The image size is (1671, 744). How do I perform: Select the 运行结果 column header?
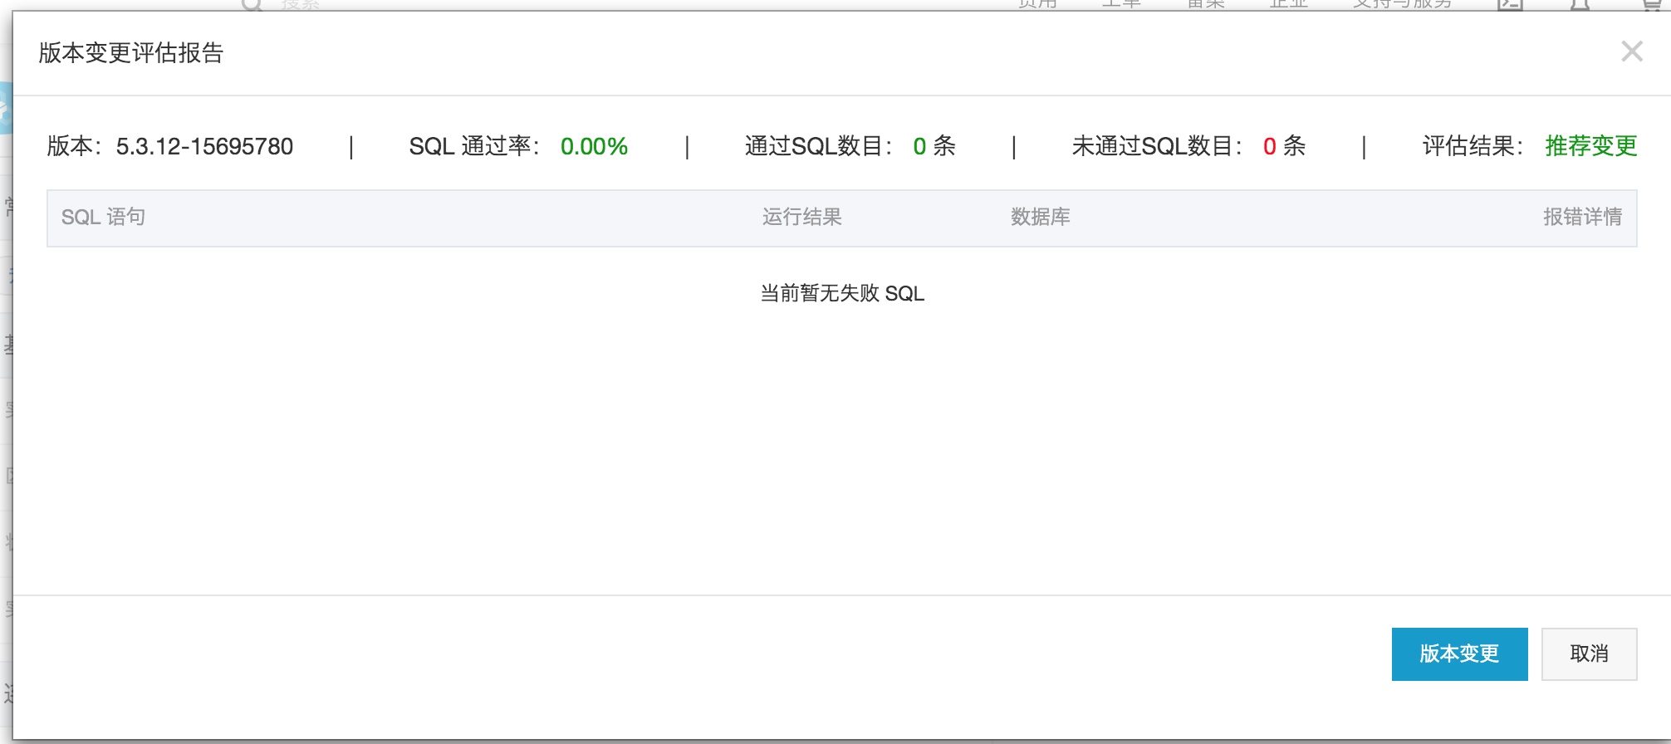[x=802, y=217]
